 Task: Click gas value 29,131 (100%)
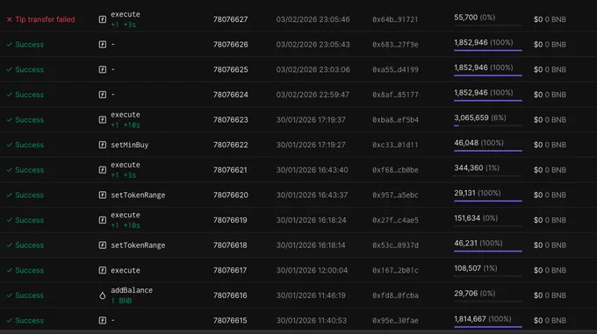point(477,193)
